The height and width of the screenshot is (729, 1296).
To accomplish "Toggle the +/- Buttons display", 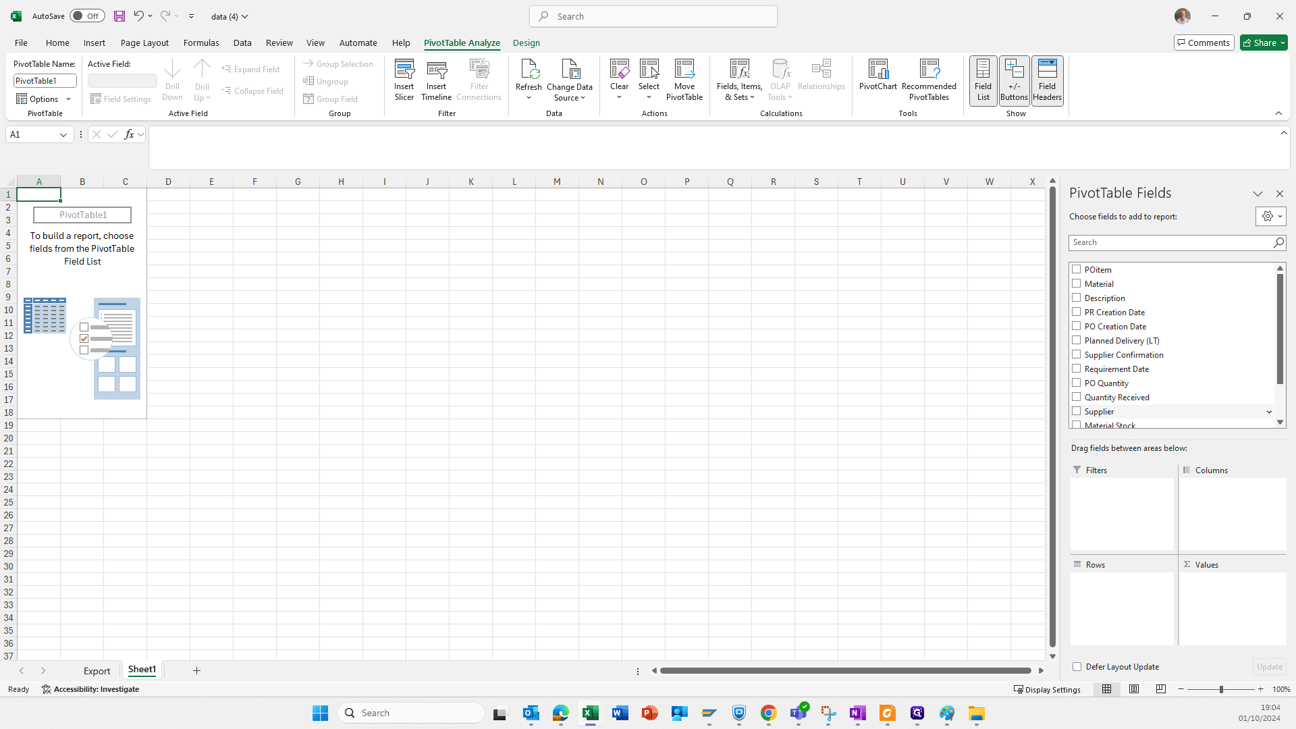I will [x=1014, y=80].
